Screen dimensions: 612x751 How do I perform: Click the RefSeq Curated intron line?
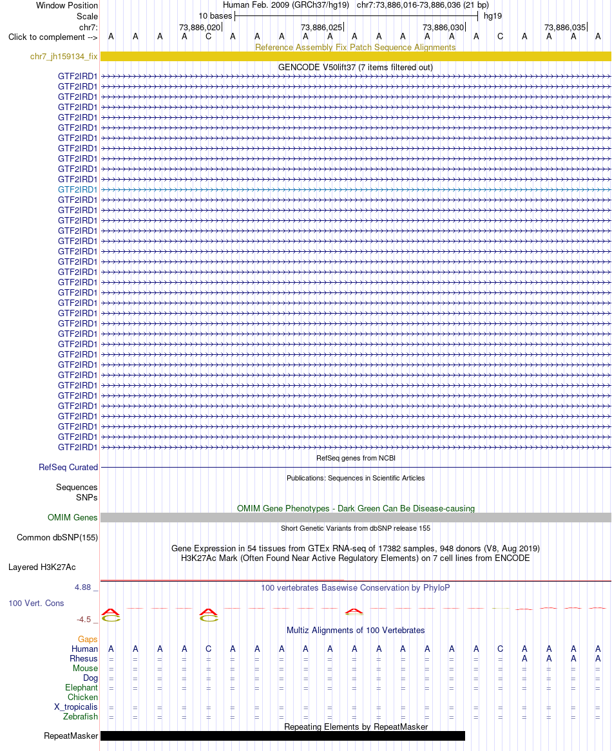356,467
